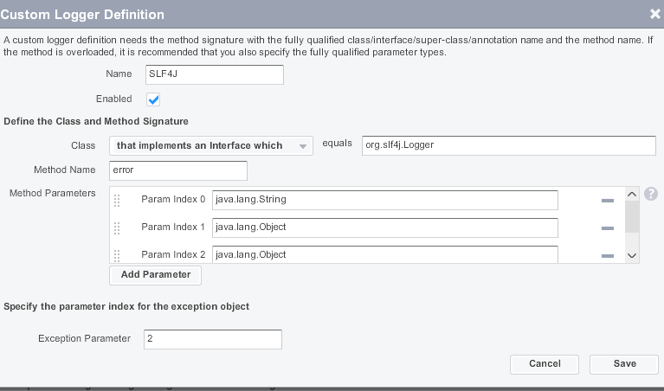Open the Class match type dropdown
The height and width of the screenshot is (391, 664).
pyautogui.click(x=210, y=145)
